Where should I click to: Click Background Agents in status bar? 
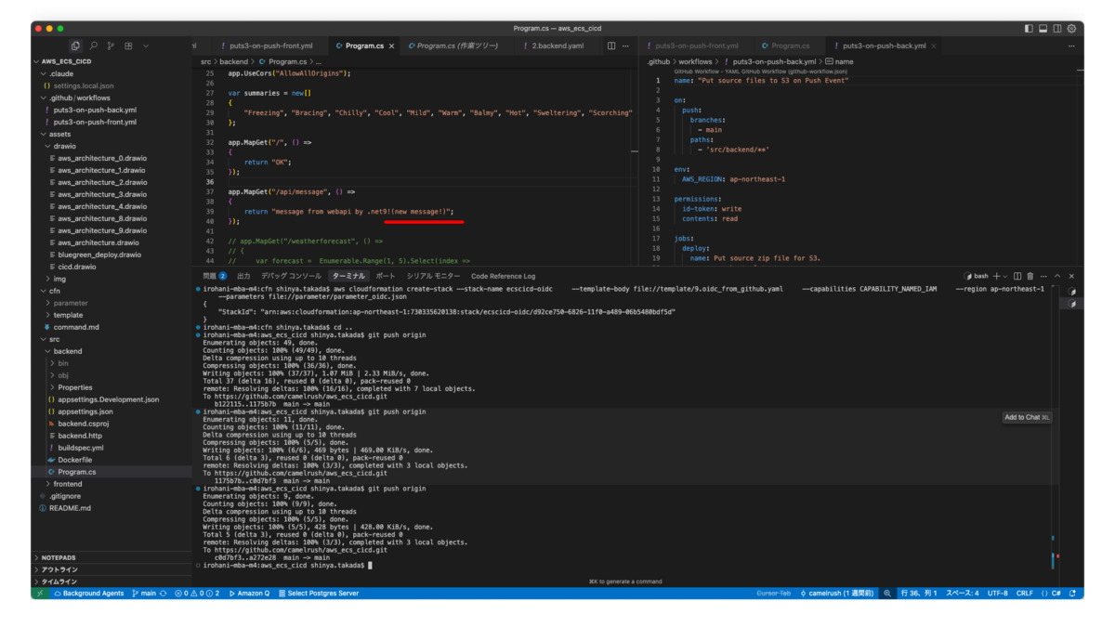point(88,593)
